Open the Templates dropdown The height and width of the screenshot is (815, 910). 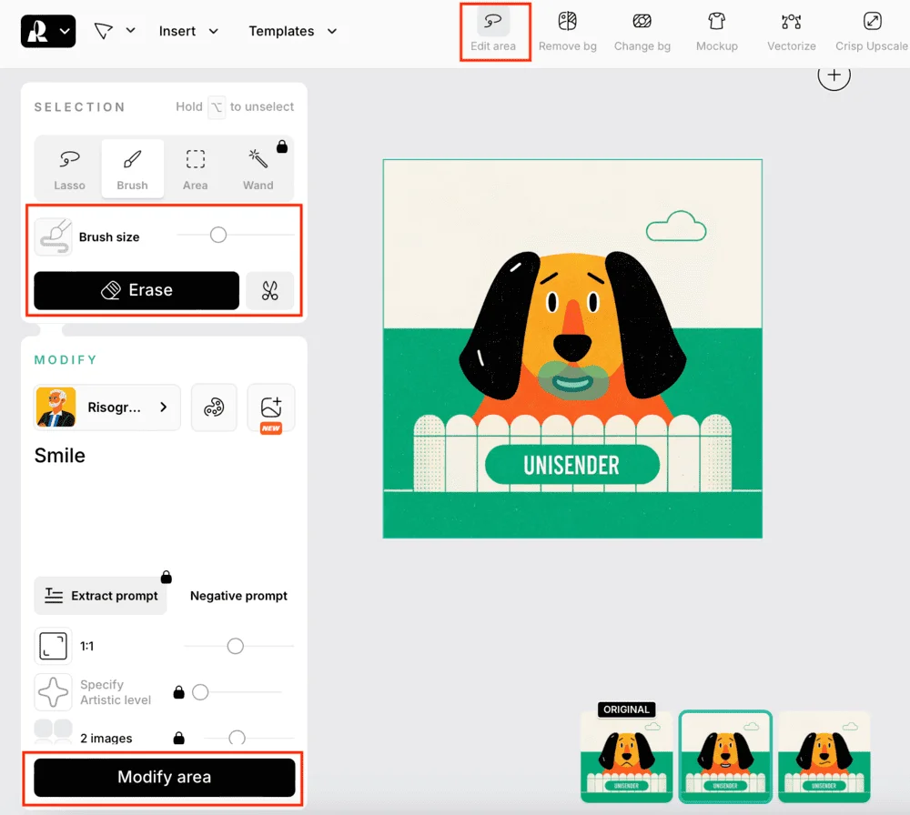point(292,31)
